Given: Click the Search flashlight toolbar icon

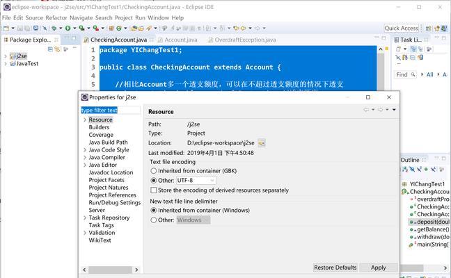Looking at the screenshot, I should click(149, 28).
